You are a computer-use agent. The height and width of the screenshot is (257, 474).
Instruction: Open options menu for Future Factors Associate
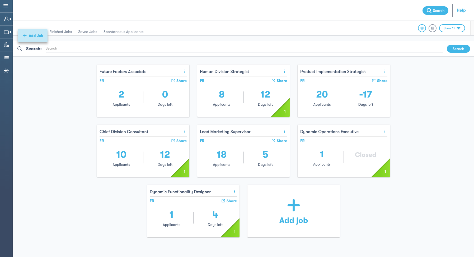point(184,71)
